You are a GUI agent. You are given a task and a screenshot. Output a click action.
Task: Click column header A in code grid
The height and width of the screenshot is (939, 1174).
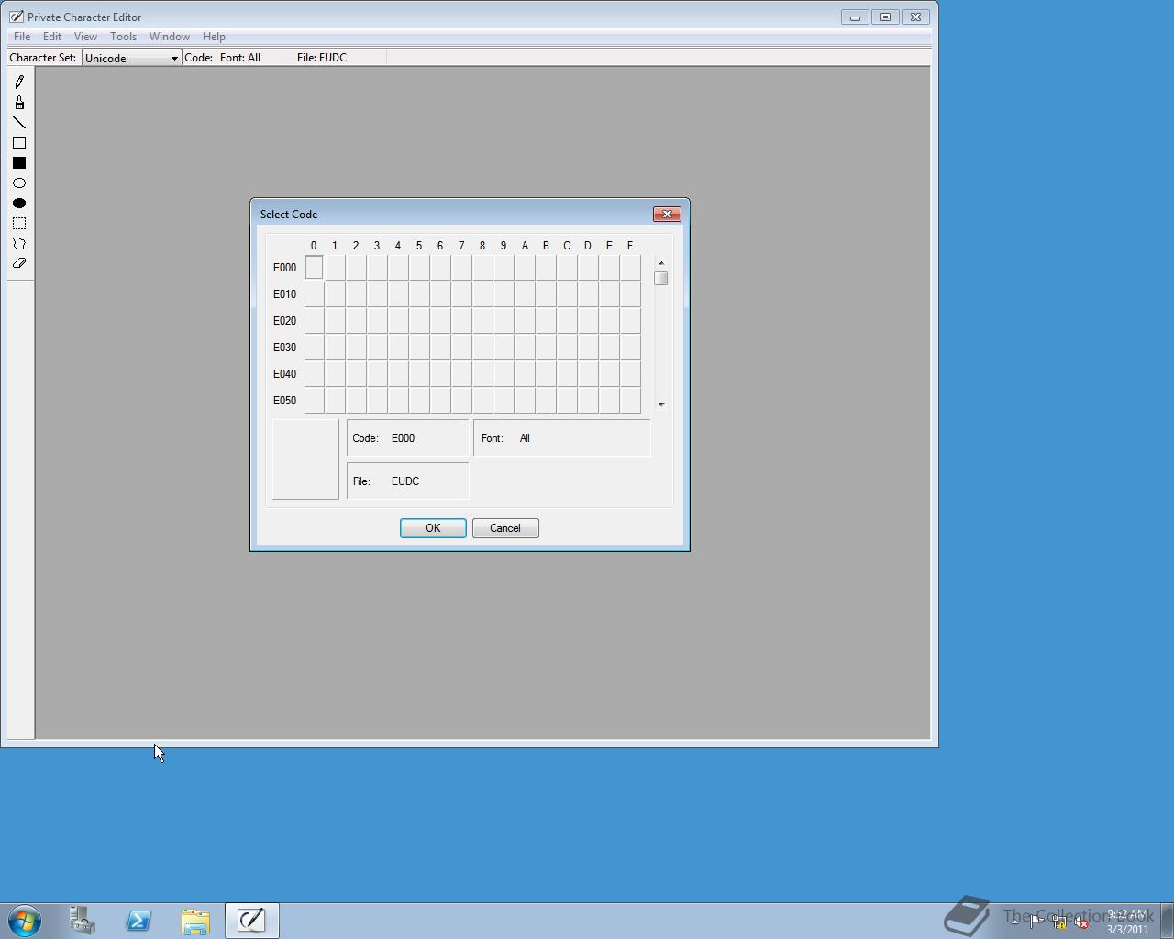[x=525, y=246]
